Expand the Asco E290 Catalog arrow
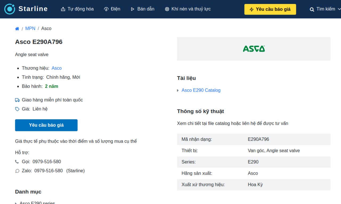 (x=178, y=91)
